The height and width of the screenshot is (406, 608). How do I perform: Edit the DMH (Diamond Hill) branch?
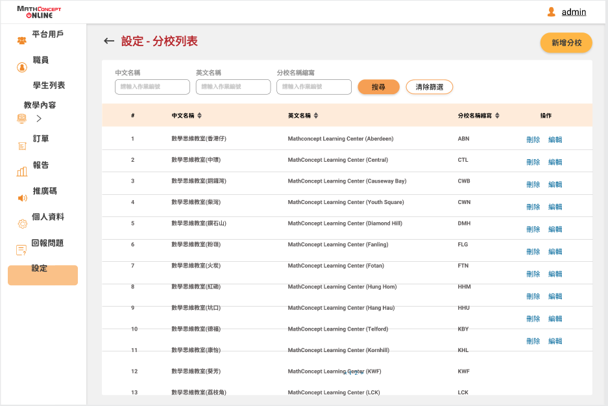click(555, 229)
